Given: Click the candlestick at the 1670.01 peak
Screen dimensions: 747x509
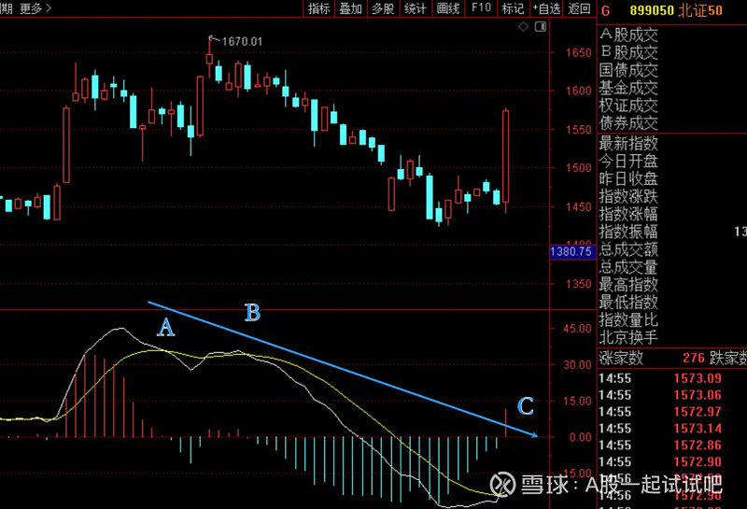Looking at the screenshot, I should [x=209, y=58].
